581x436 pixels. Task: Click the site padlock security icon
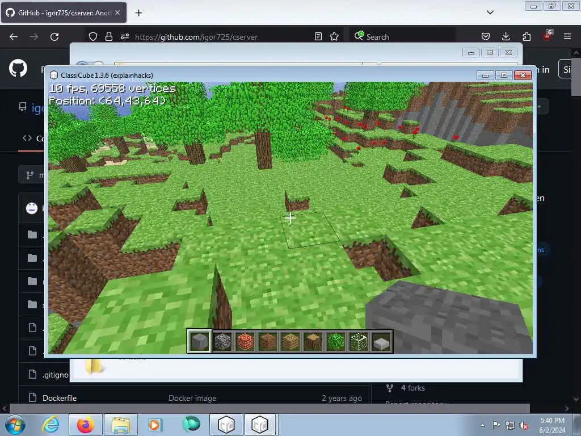(108, 36)
